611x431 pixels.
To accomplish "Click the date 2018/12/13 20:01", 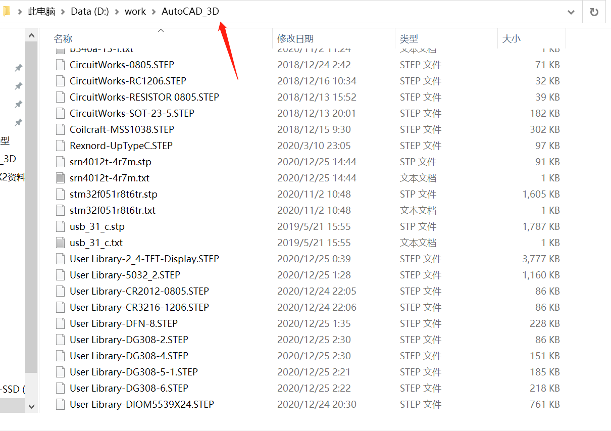I will point(317,113).
